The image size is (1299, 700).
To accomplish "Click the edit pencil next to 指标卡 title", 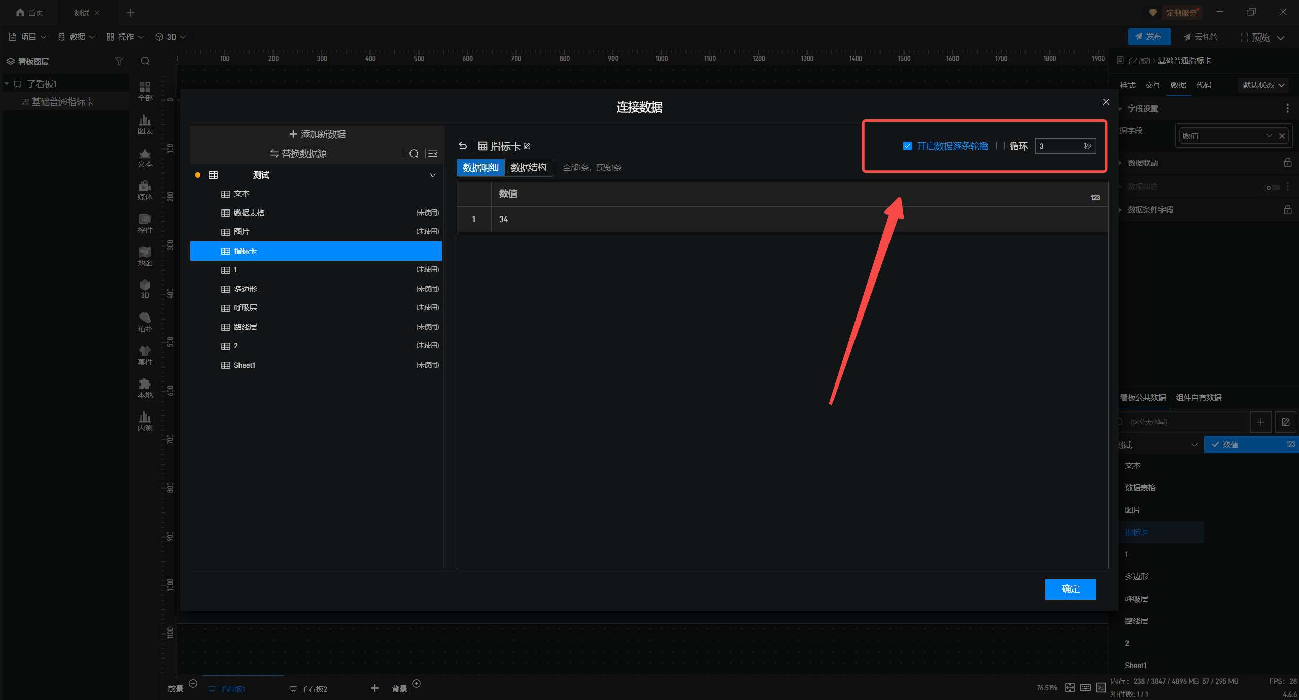I will click(x=527, y=146).
